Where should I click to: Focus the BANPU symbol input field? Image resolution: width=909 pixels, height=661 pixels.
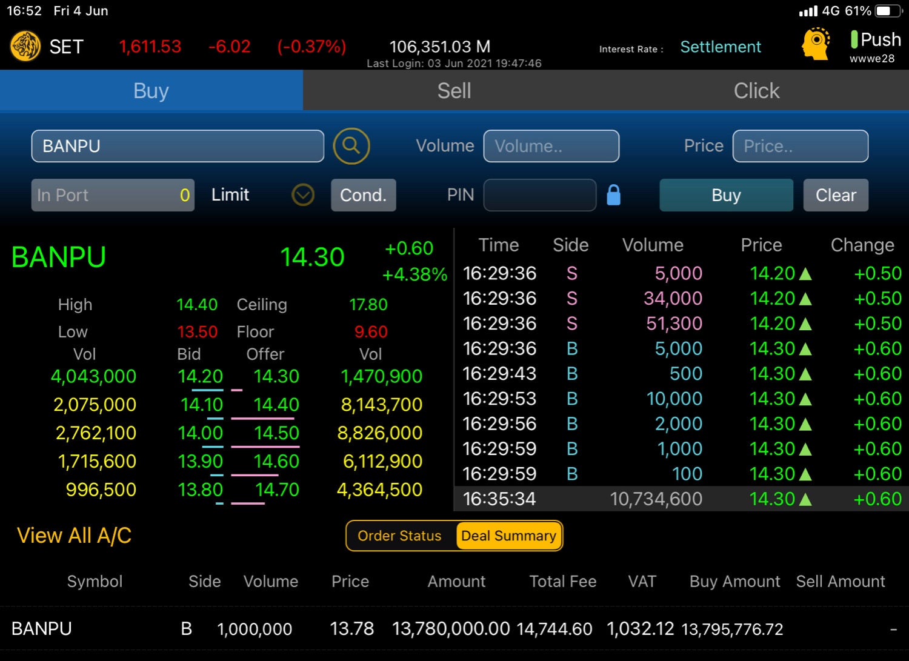(178, 146)
